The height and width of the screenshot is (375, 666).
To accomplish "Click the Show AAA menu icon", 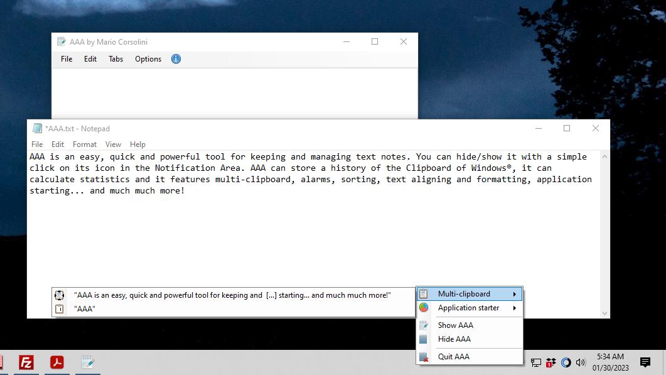I will click(x=424, y=325).
